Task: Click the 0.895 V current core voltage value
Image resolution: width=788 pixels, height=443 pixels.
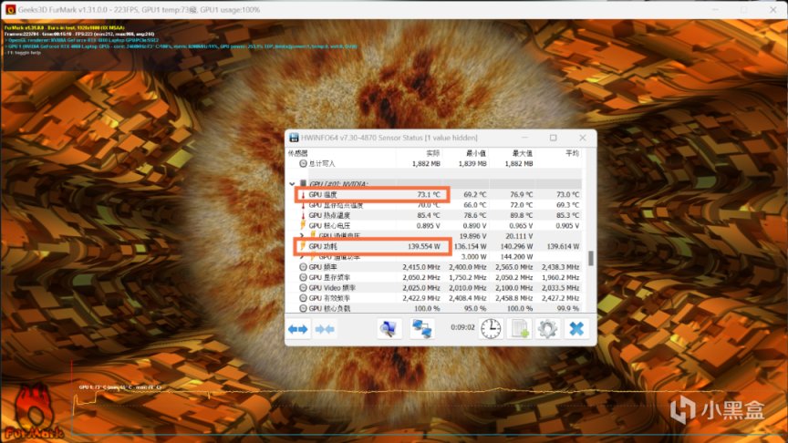Action: (428, 225)
